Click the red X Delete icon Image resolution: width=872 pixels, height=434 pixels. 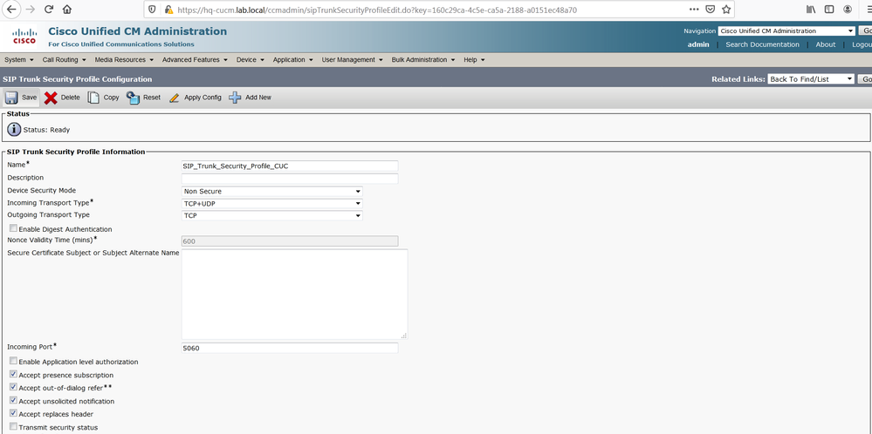51,98
